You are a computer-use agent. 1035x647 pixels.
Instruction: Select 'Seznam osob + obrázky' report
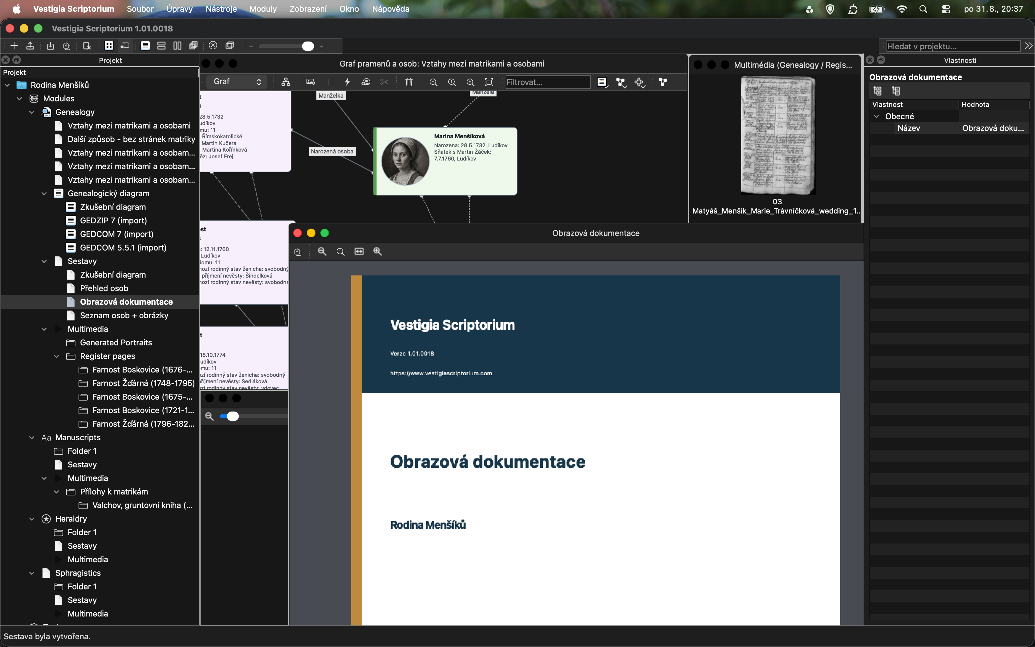pos(124,315)
